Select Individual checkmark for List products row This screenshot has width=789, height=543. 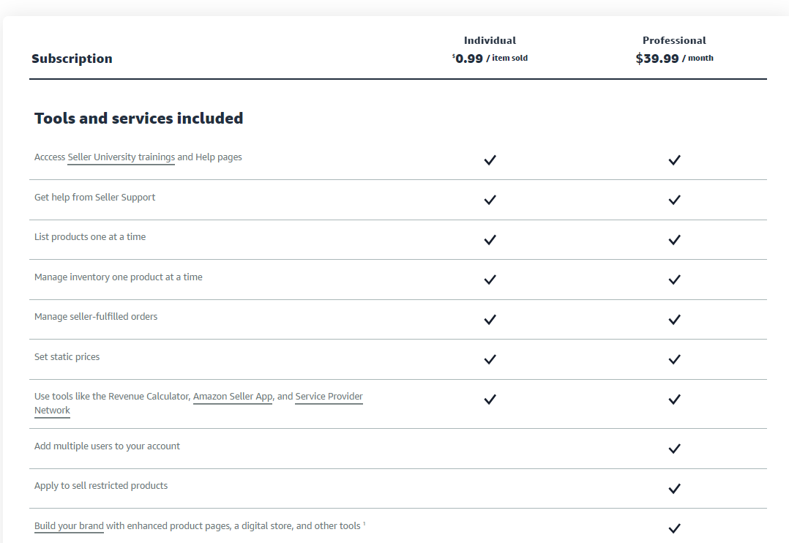[490, 240]
